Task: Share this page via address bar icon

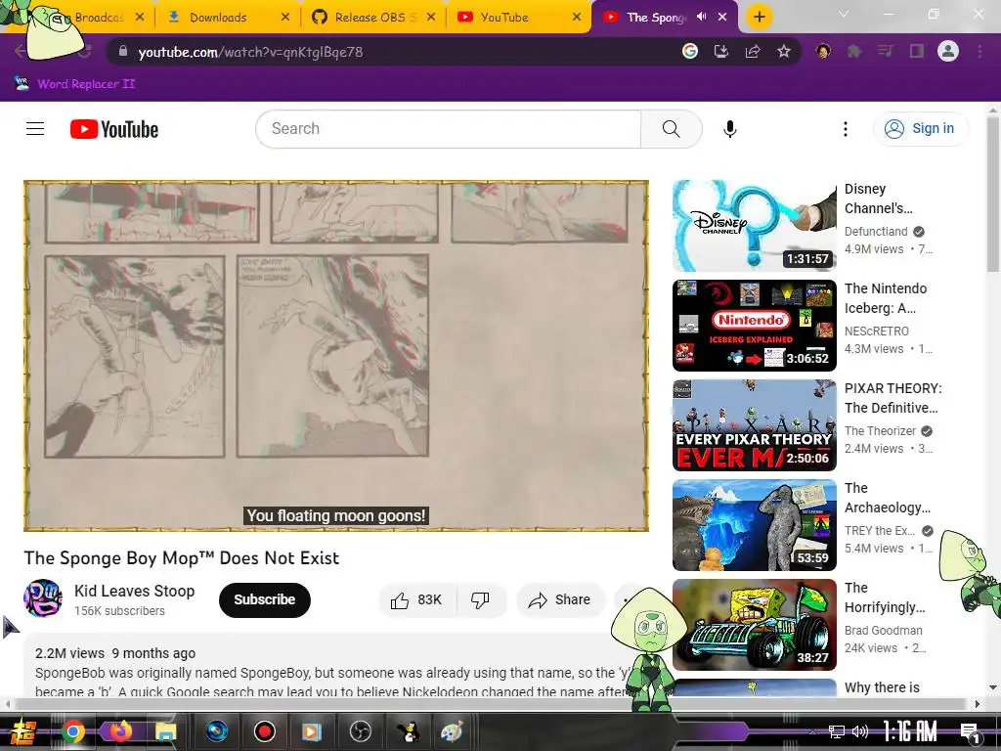Action: pyautogui.click(x=753, y=51)
